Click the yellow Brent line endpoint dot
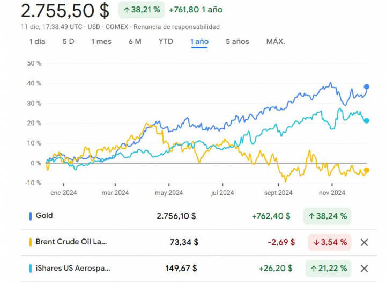 coord(367,170)
